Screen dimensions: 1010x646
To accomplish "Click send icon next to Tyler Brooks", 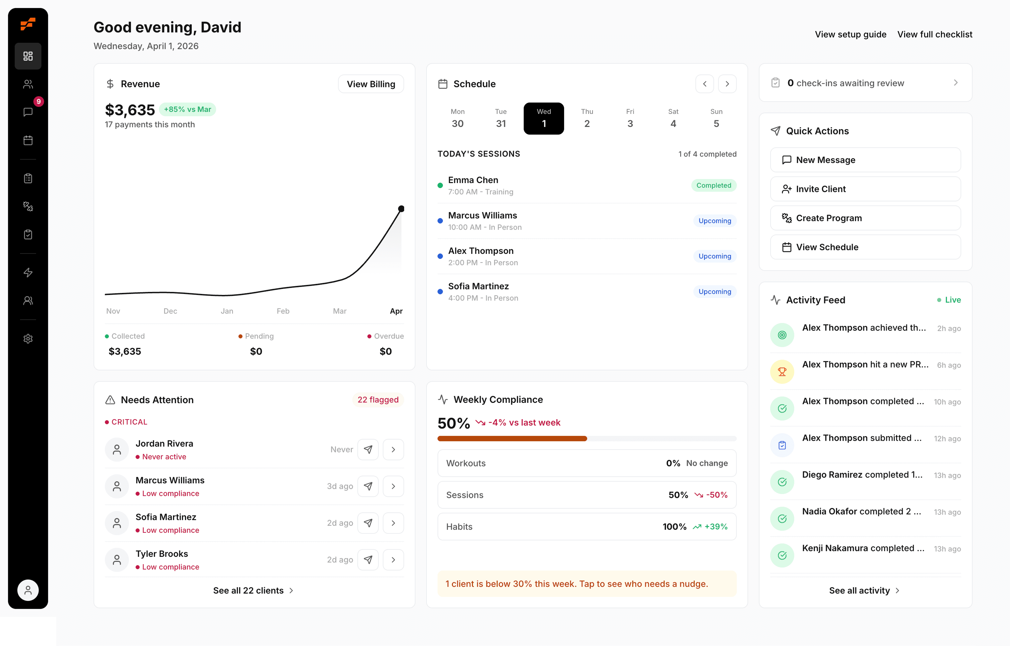I will (x=368, y=559).
